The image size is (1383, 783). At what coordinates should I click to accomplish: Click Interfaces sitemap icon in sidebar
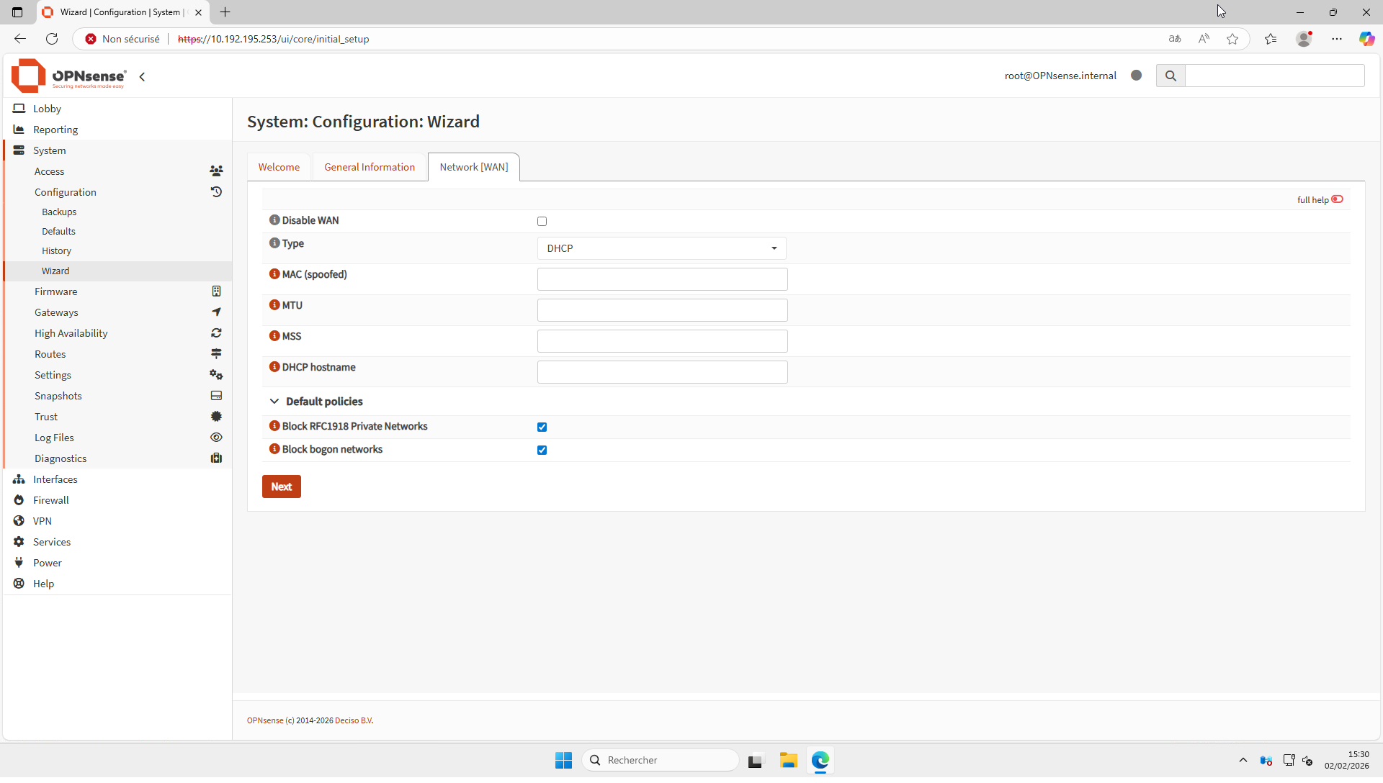tap(19, 479)
